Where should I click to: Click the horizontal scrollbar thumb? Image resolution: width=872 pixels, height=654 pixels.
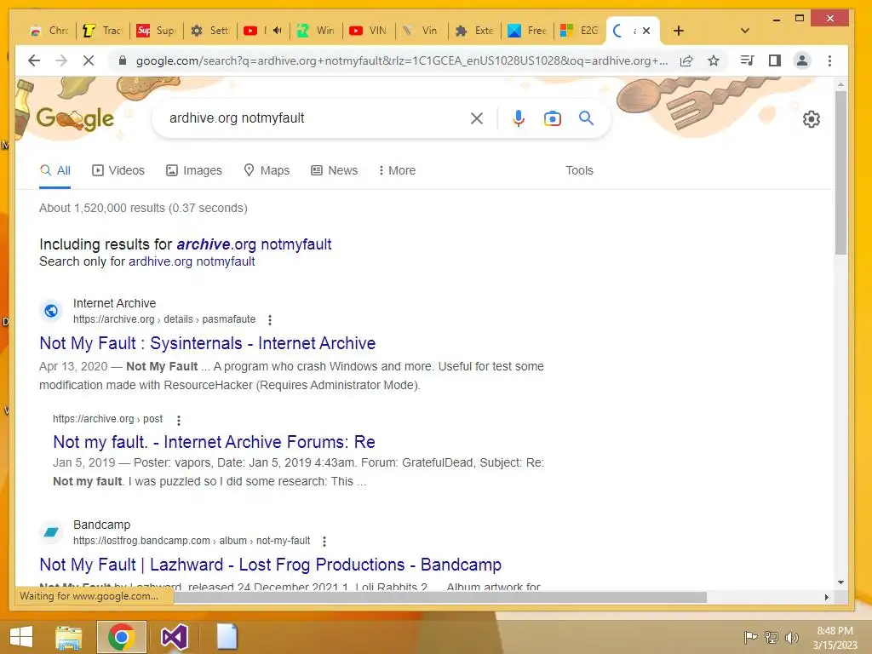point(440,597)
